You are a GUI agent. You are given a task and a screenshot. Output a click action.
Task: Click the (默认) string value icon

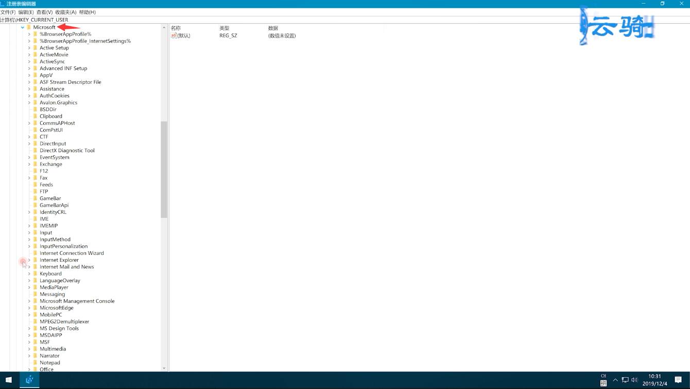click(x=174, y=35)
